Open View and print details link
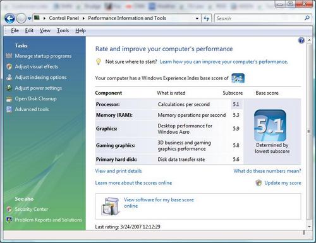 [118, 171]
